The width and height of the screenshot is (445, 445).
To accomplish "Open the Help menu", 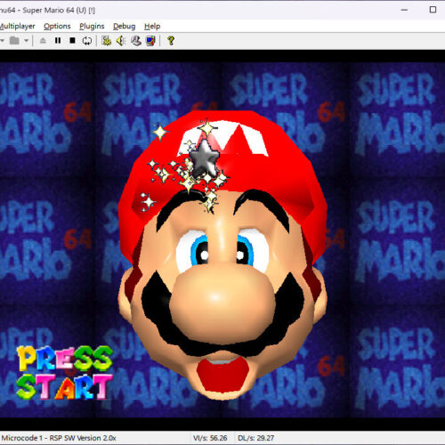I will click(x=152, y=26).
